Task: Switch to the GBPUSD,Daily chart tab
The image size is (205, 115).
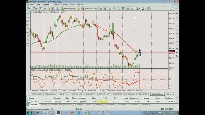Action: coord(51,94)
